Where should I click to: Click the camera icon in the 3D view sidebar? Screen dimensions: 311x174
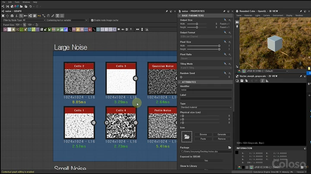click(x=237, y=22)
